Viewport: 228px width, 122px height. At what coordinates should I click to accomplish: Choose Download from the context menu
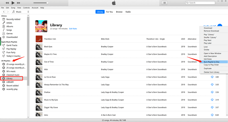[x=208, y=28]
